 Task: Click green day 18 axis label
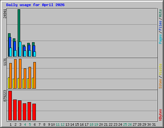point(91,124)
